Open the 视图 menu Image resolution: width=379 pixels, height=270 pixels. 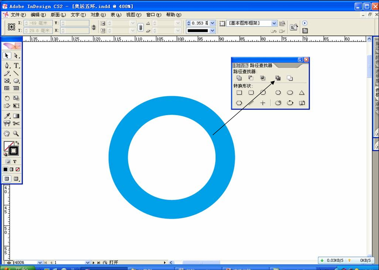(x=134, y=15)
